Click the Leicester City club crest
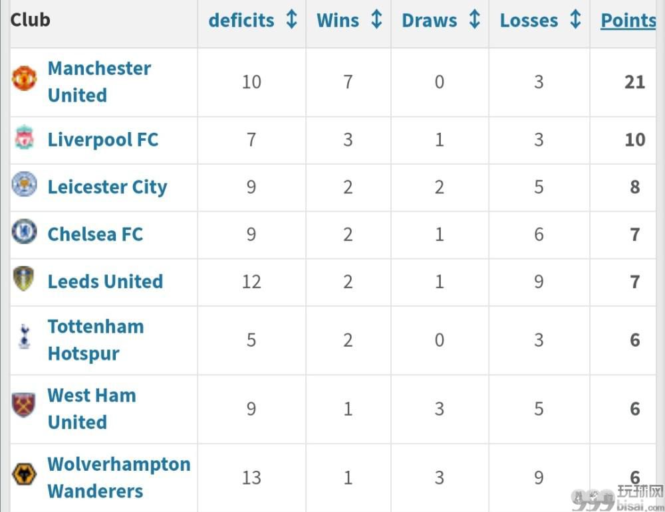This screenshot has width=665, height=512. (24, 184)
